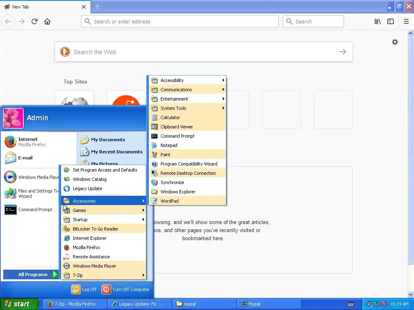Open Windows Explorer from Accessories

point(188,192)
